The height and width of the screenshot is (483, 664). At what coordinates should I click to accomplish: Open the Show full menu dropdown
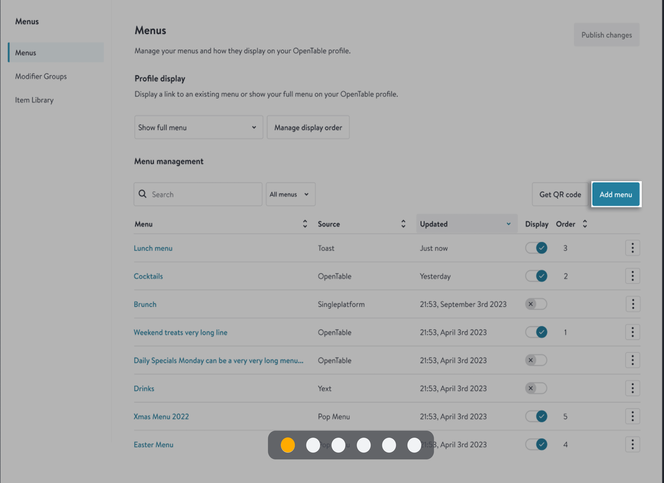(199, 127)
